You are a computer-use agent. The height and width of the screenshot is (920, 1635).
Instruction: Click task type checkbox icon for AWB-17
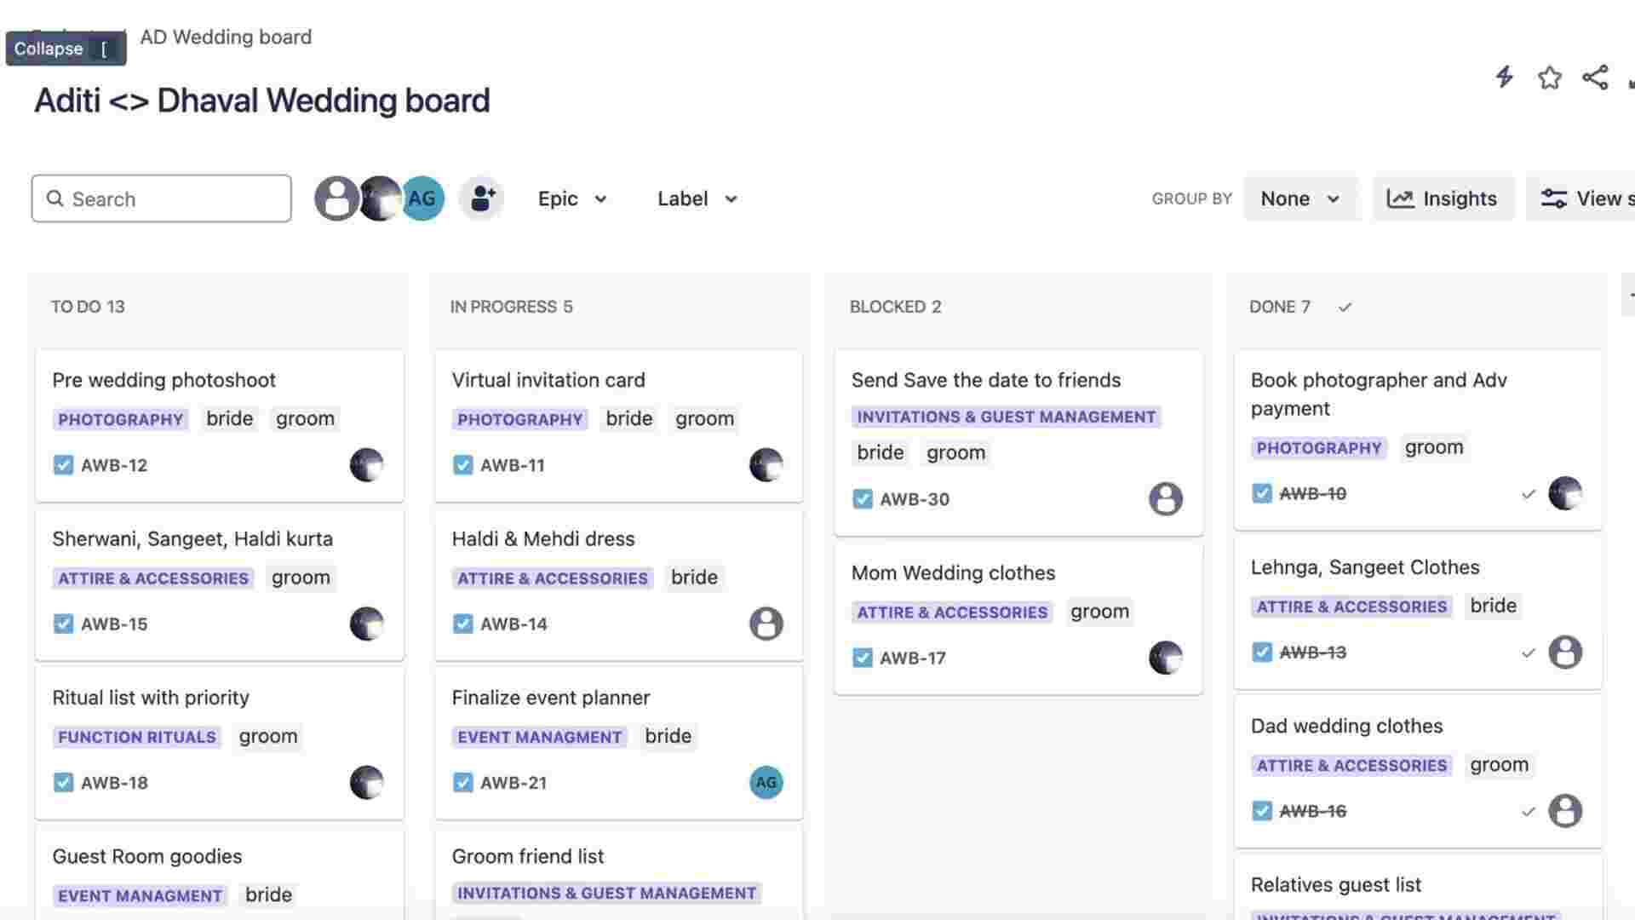(862, 658)
